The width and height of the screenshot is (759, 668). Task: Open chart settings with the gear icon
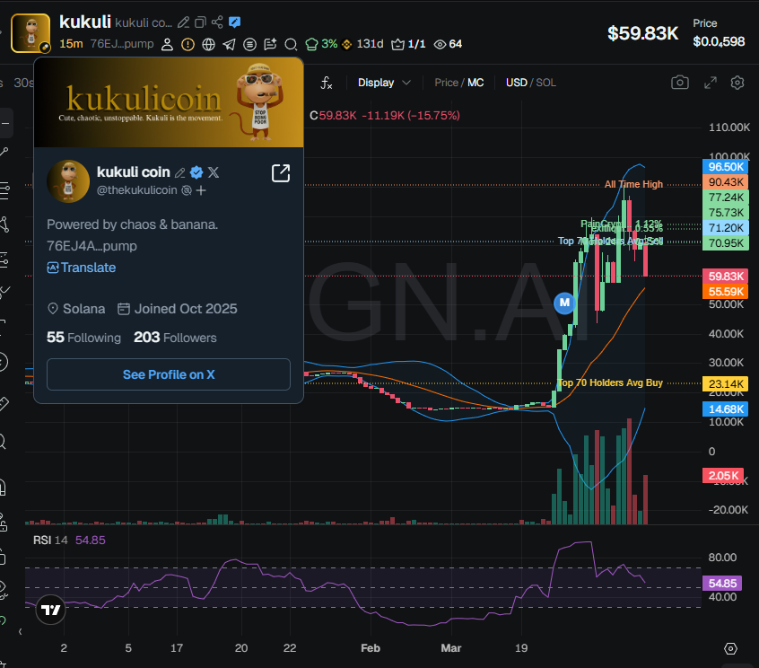737,82
